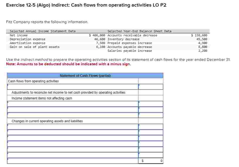Click the total amount cell showing $ 0
Screen dimensions: 239x167
click(150, 160)
